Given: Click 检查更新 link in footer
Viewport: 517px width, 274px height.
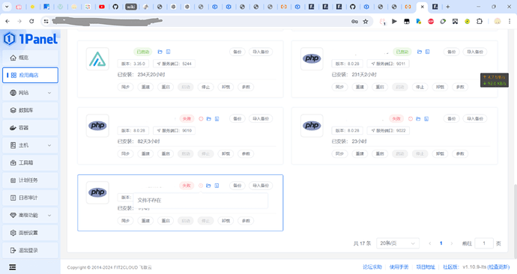Looking at the screenshot, I should point(498,267).
